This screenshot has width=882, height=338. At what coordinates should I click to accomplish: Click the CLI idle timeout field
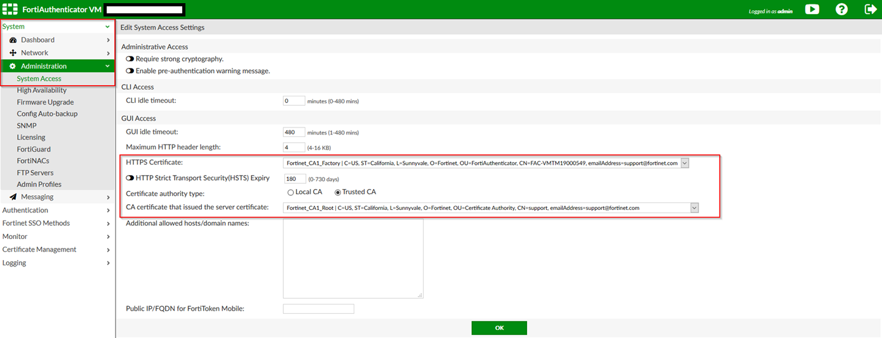(x=294, y=101)
